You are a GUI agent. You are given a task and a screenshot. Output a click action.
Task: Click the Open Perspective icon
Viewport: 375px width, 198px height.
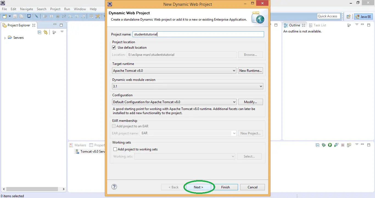point(348,16)
